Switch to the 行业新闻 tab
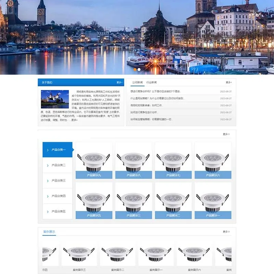Image resolution: width=274 pixels, height=274 pixels. (151, 82)
